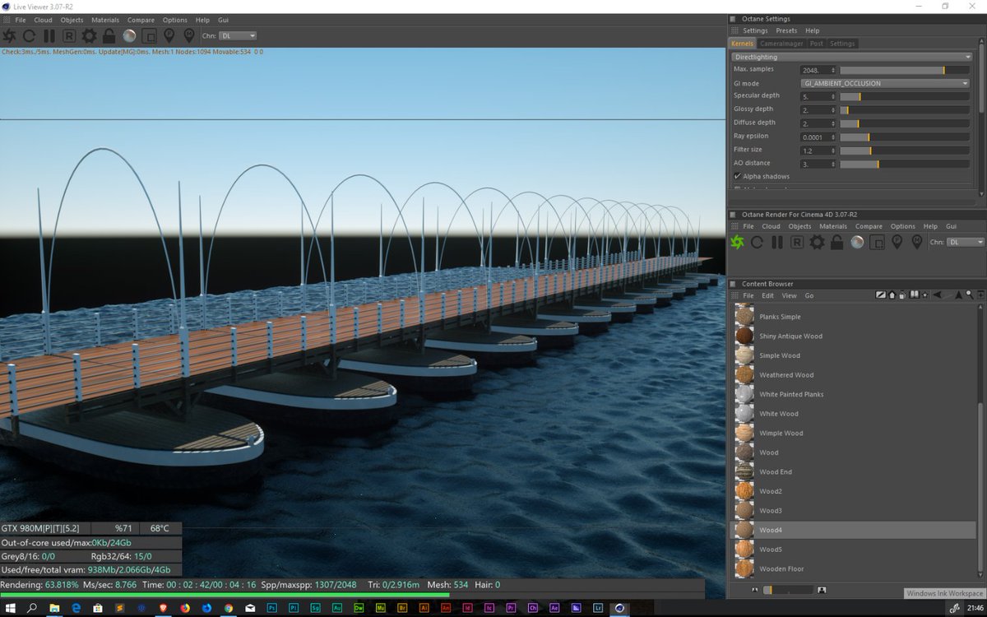987x617 pixels.
Task: Click the search magnifier in Content Browser
Action: click(970, 295)
